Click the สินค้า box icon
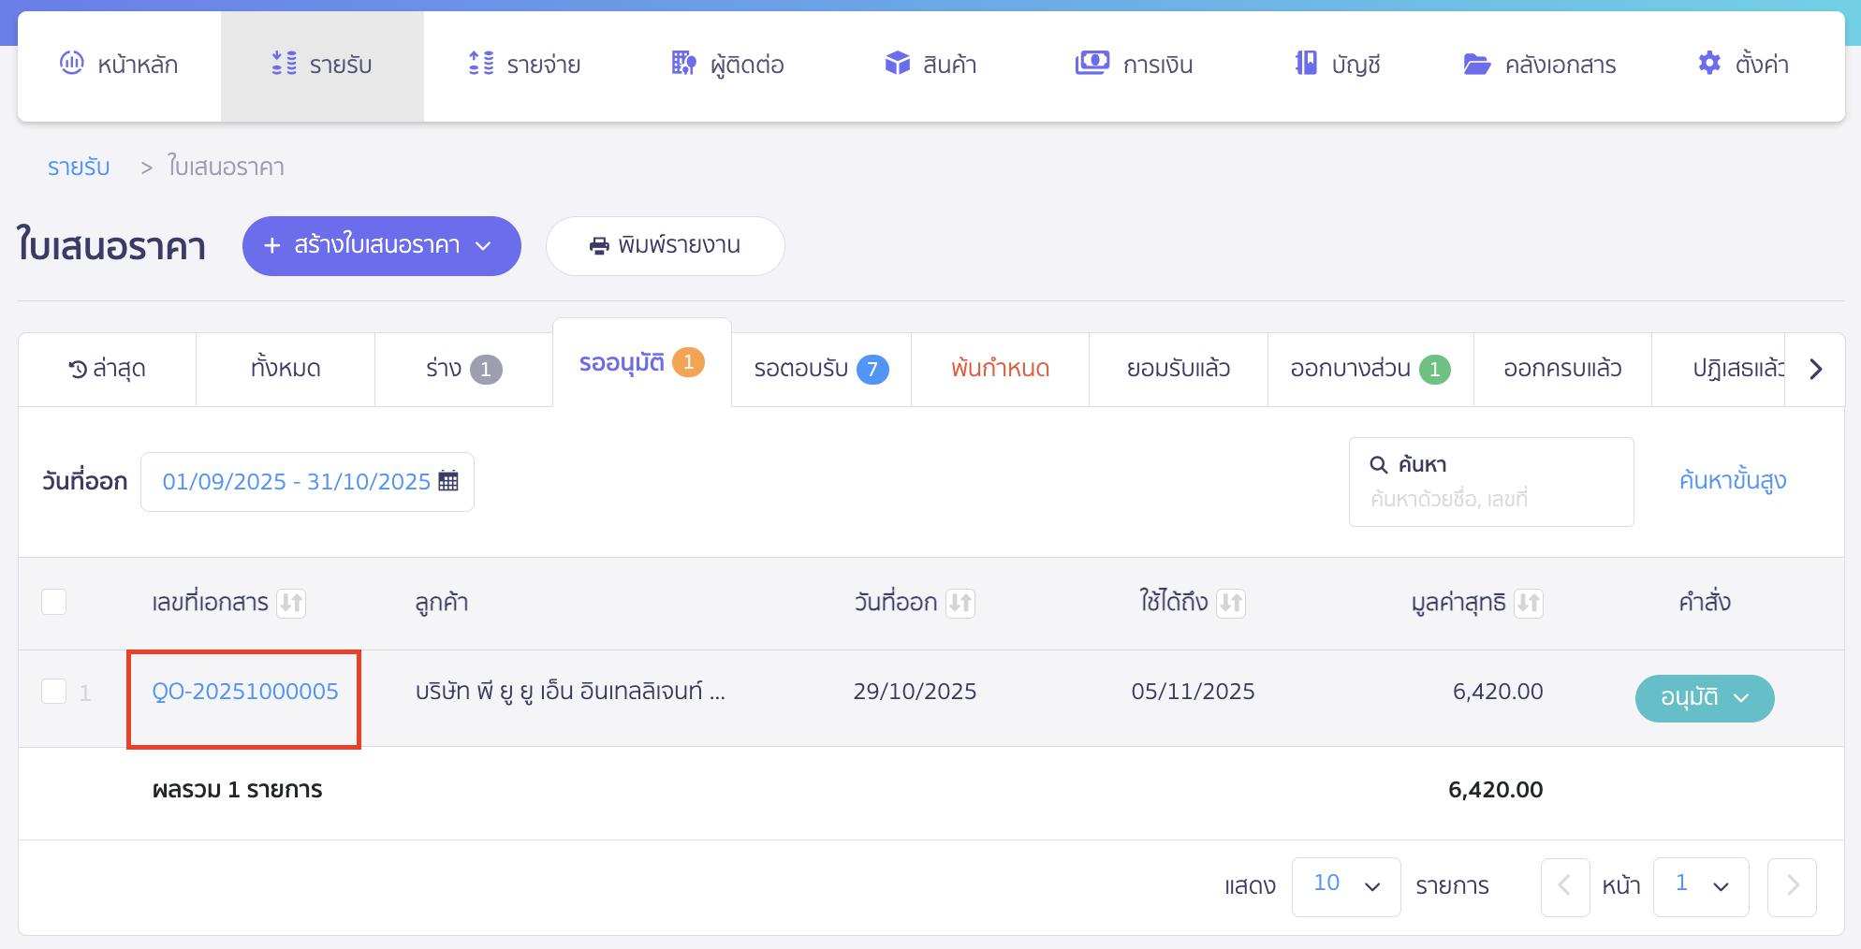Image resolution: width=1861 pixels, height=949 pixels. coord(897,64)
